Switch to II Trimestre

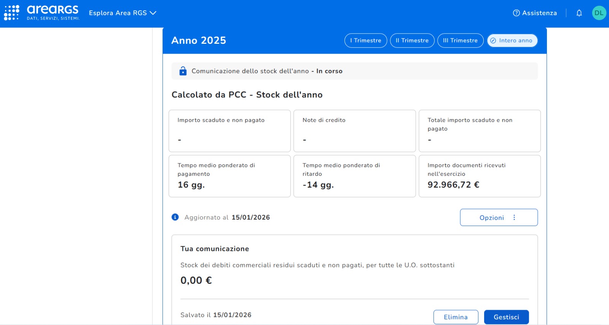point(412,40)
